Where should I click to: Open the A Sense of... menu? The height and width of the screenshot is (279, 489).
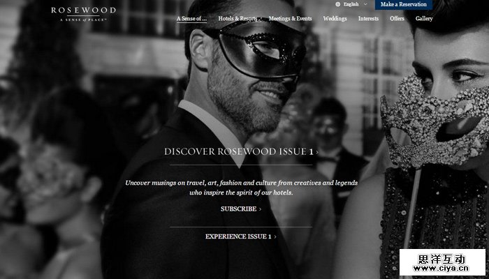coord(192,19)
